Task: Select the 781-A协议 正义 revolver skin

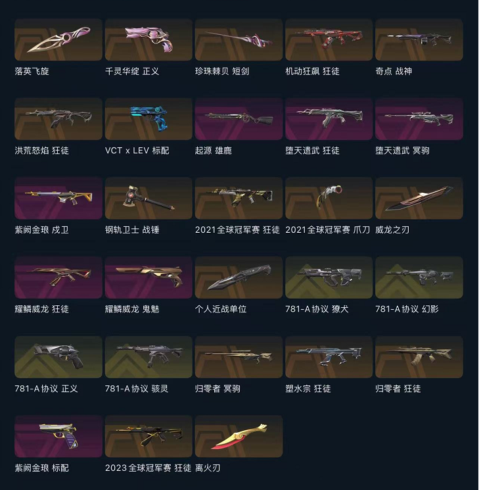Action: [58, 357]
